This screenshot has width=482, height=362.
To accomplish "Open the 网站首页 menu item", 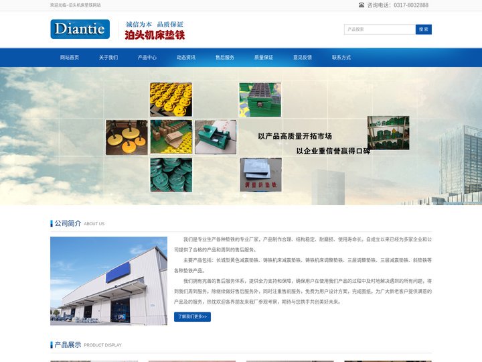I will tap(70, 58).
